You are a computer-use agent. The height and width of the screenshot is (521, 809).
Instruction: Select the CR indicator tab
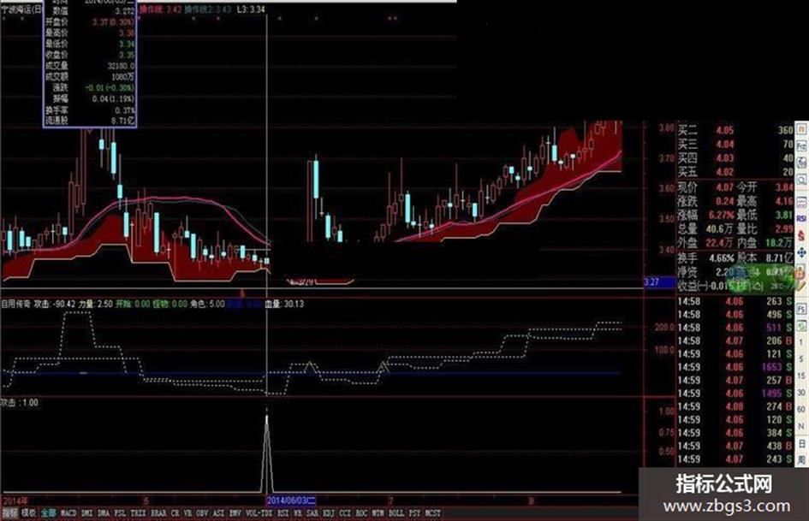click(x=175, y=512)
